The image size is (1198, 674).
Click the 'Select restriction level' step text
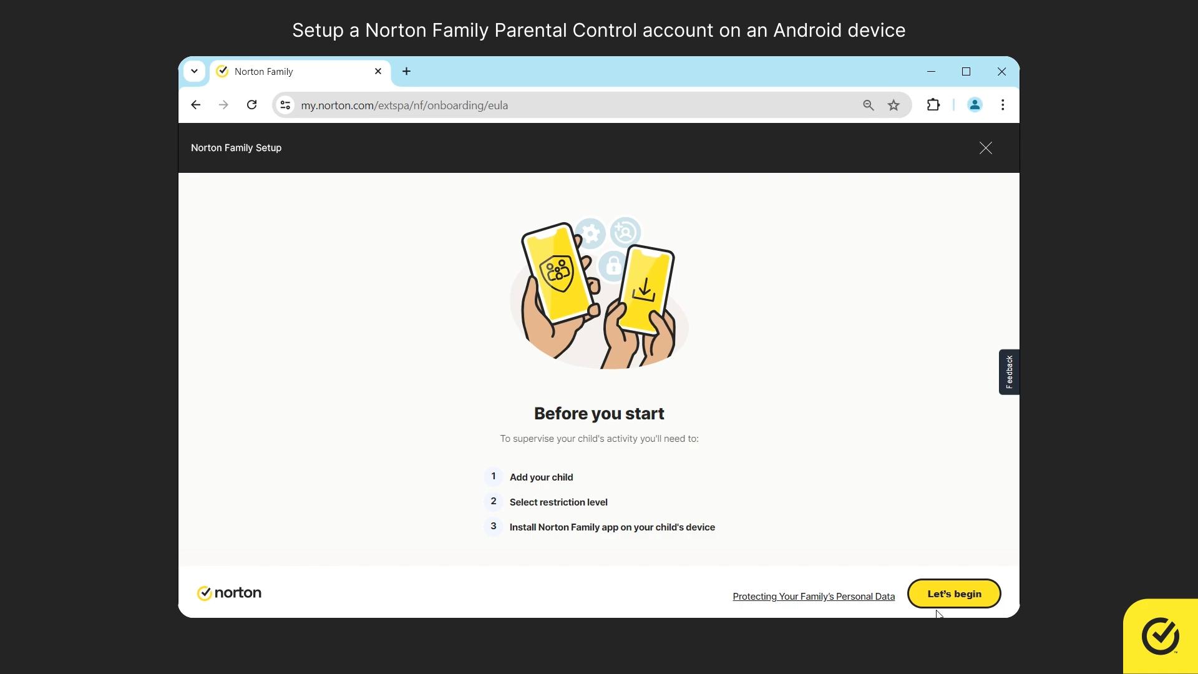click(x=558, y=502)
